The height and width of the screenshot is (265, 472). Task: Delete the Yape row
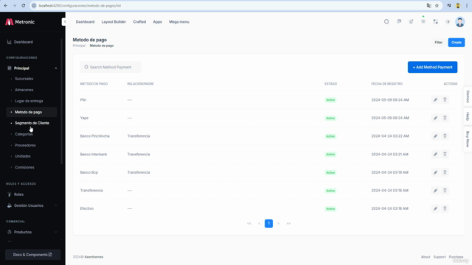[445, 118]
